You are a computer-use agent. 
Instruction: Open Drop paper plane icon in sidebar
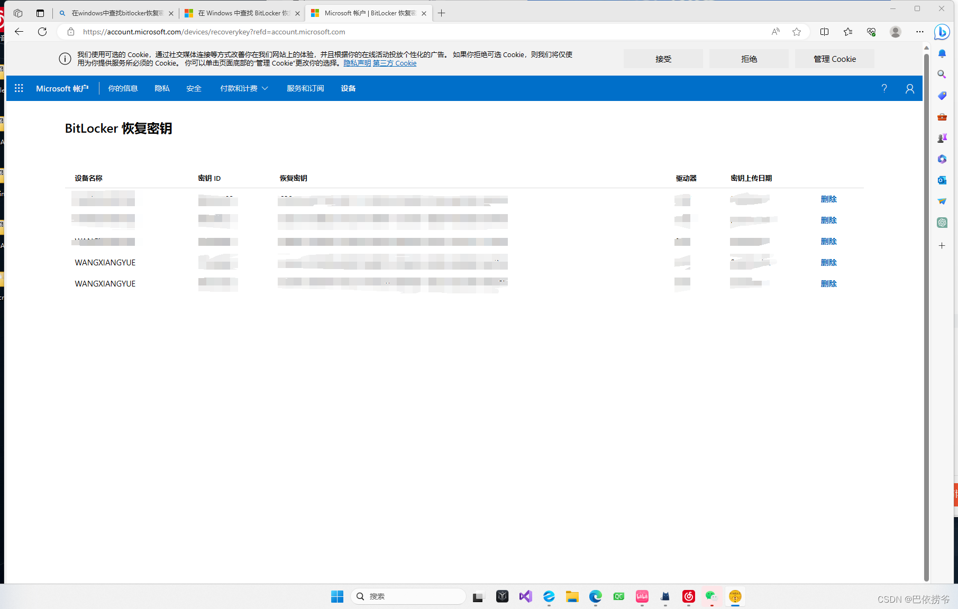pos(942,201)
